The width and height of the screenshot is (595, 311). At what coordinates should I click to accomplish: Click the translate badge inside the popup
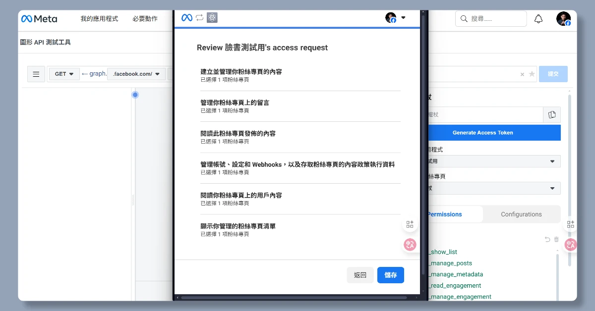[x=410, y=245]
